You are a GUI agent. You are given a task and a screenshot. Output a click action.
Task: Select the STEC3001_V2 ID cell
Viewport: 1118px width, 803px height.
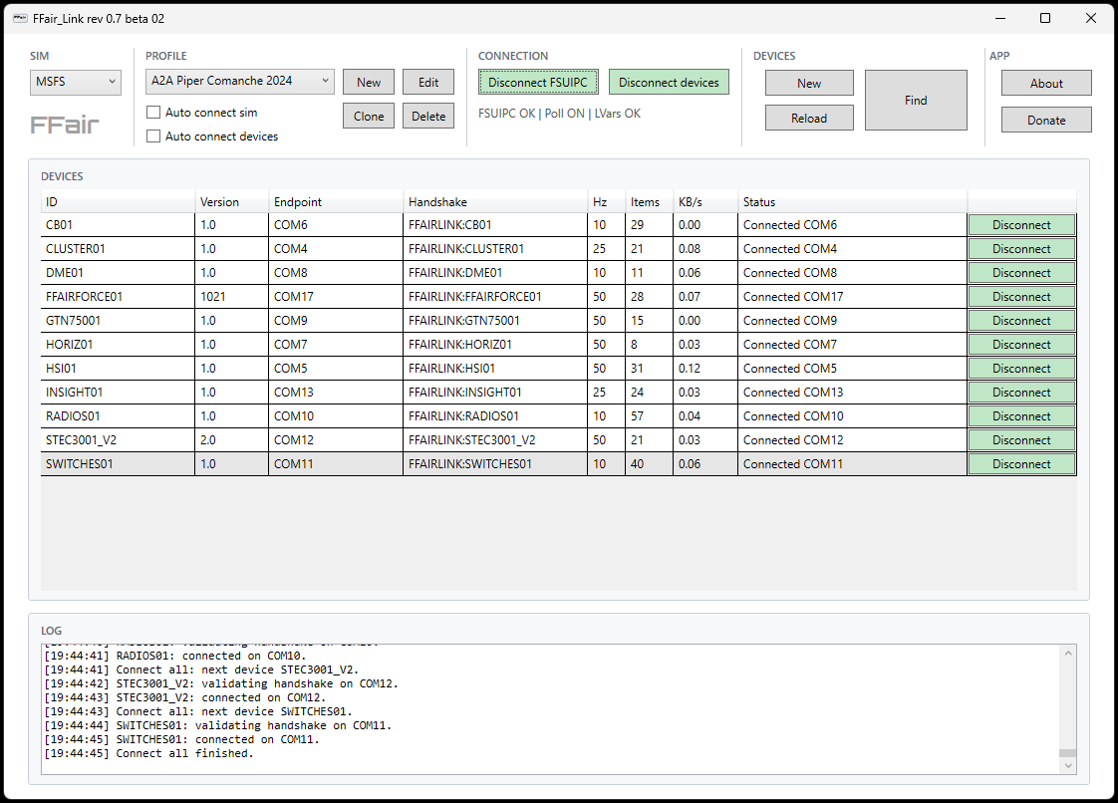(x=118, y=440)
